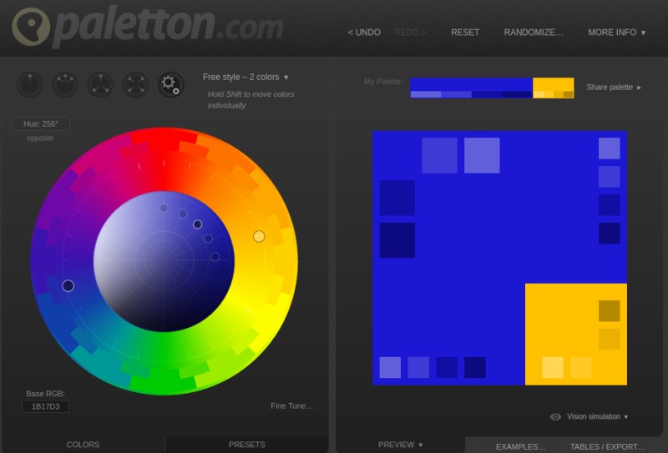
Task: Open the TABLES / EXPORT tab
Action: click(608, 446)
